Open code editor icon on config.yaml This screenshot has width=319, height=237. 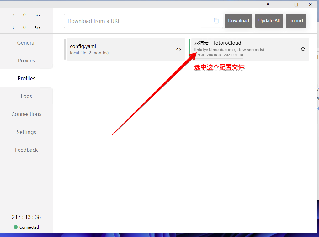tap(178, 49)
